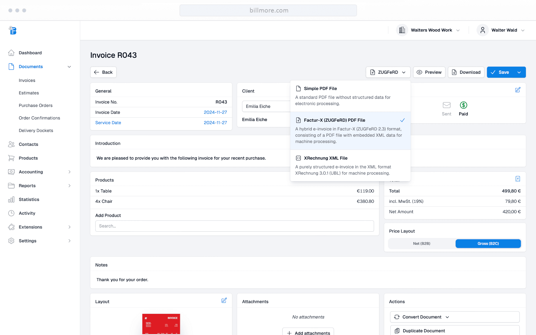The height and width of the screenshot is (335, 536).
Task: Click the company building icon
Action: point(402,30)
